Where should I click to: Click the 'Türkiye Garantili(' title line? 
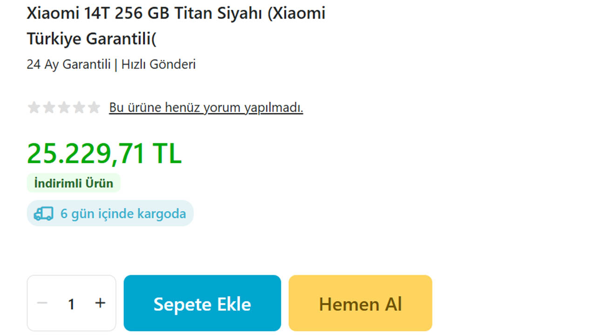92,39
